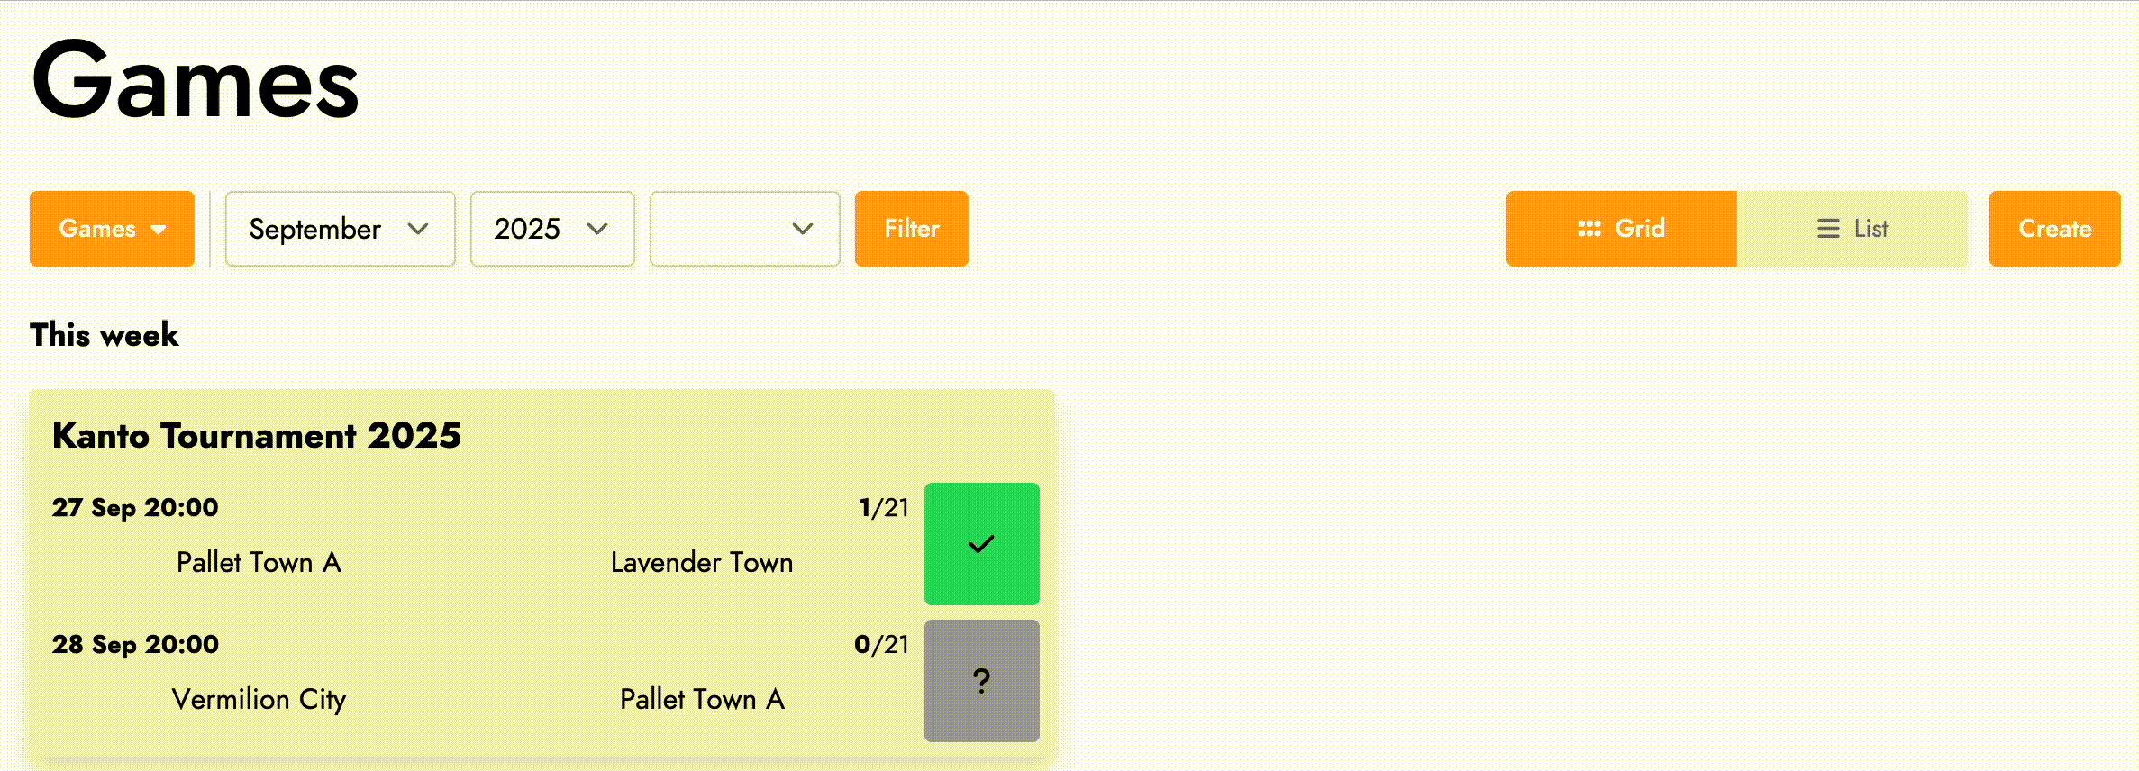Click the empty dropdown's chevron arrow
The width and height of the screenshot is (2139, 771).
tap(802, 229)
